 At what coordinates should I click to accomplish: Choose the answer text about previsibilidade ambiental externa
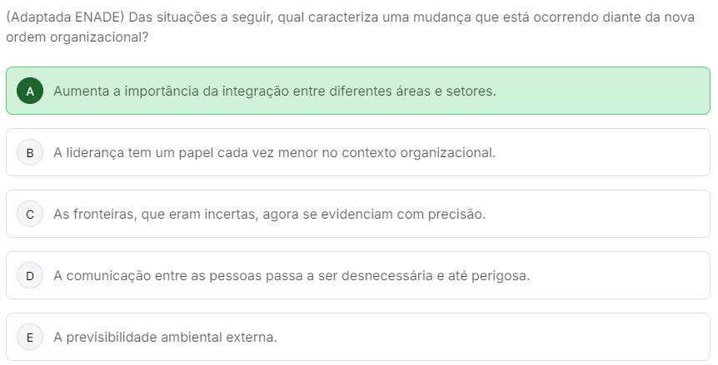[165, 337]
